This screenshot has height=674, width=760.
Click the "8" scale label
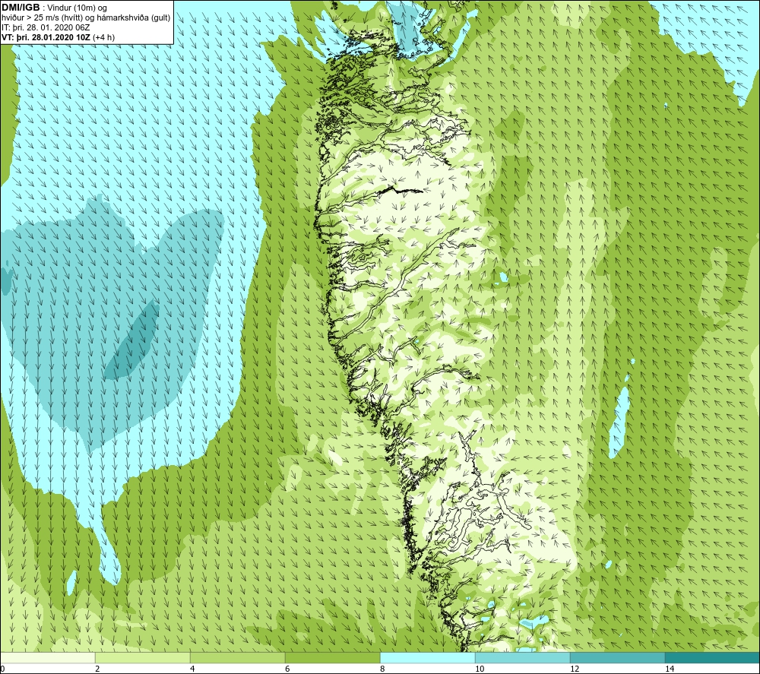pos(382,669)
